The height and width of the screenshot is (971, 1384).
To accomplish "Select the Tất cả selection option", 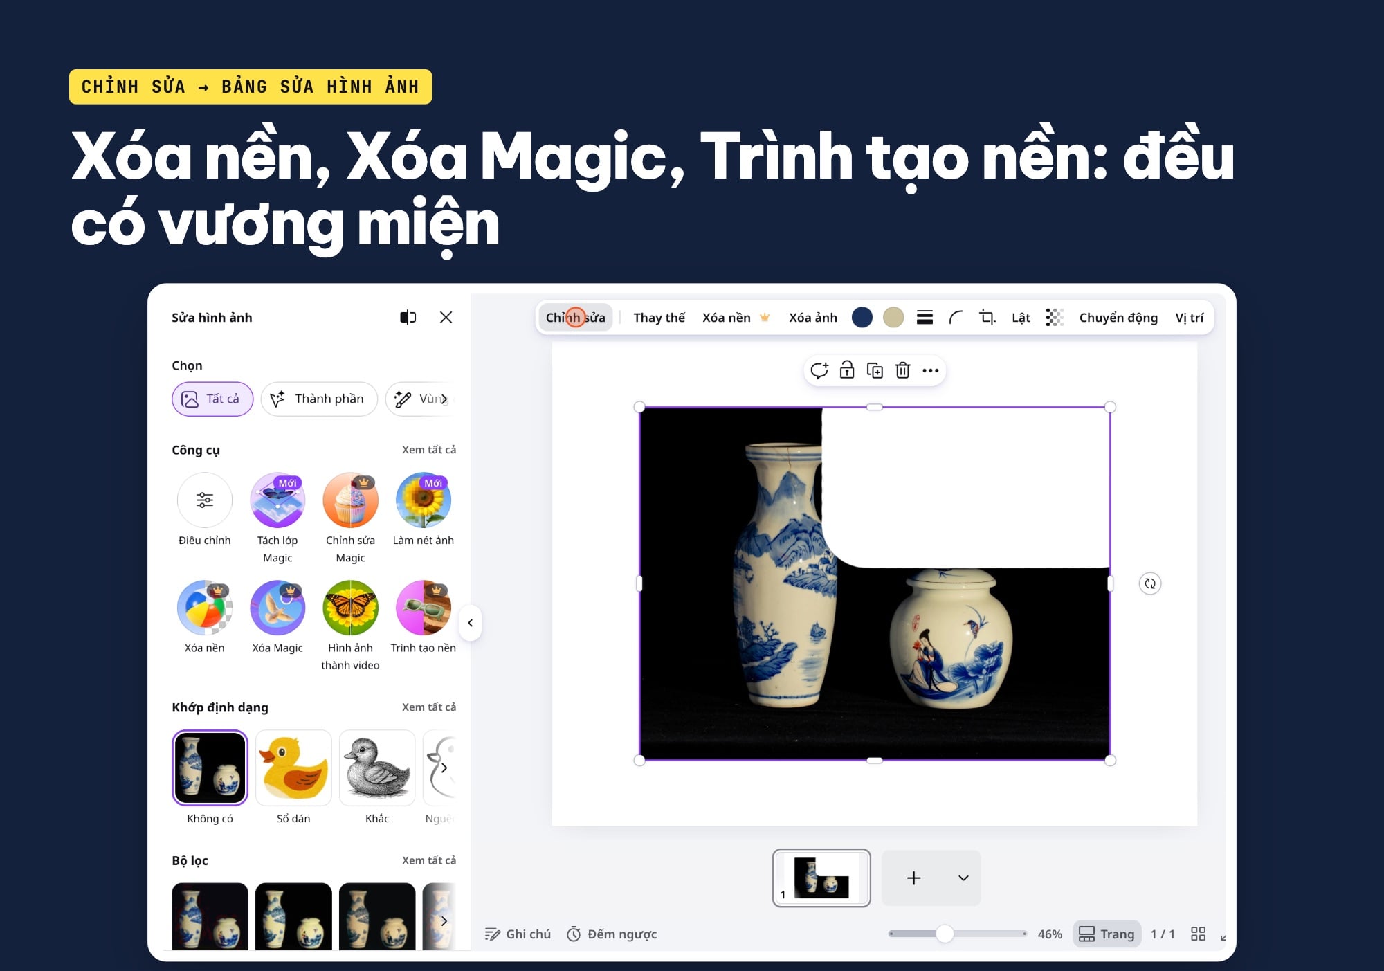I will click(212, 399).
